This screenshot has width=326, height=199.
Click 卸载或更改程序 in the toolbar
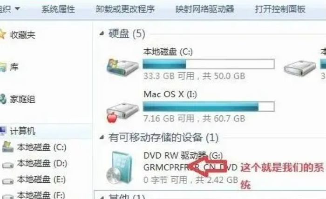pos(125,9)
